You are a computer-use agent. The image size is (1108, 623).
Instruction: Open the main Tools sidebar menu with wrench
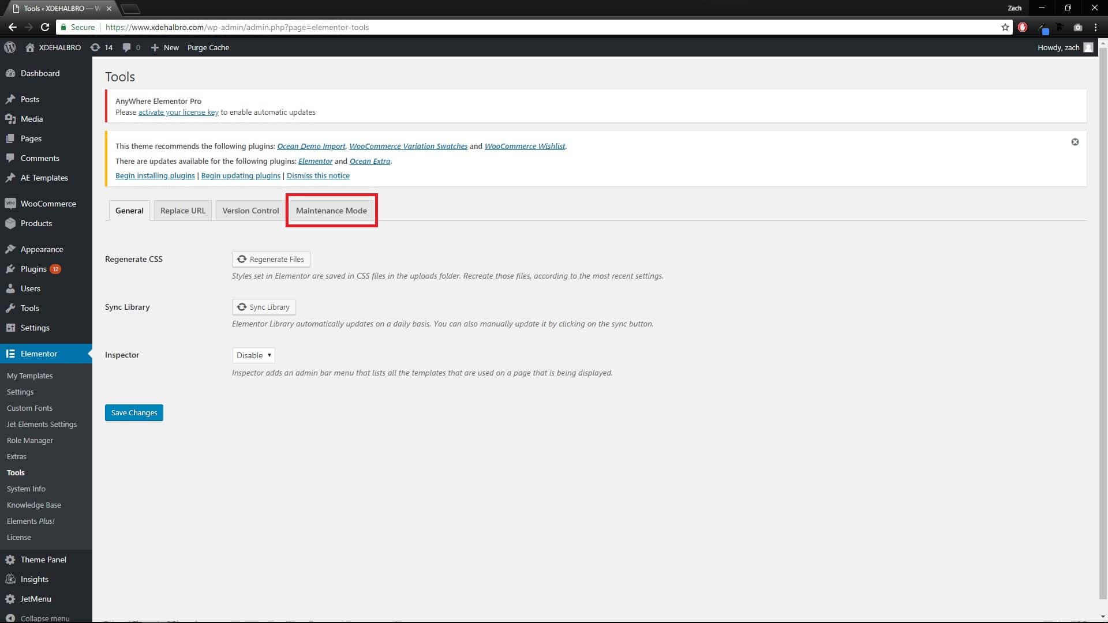click(x=46, y=308)
